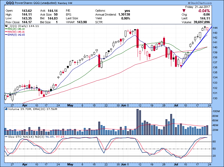
Task: Click the Ask price 144.14
Action: click(53, 11)
